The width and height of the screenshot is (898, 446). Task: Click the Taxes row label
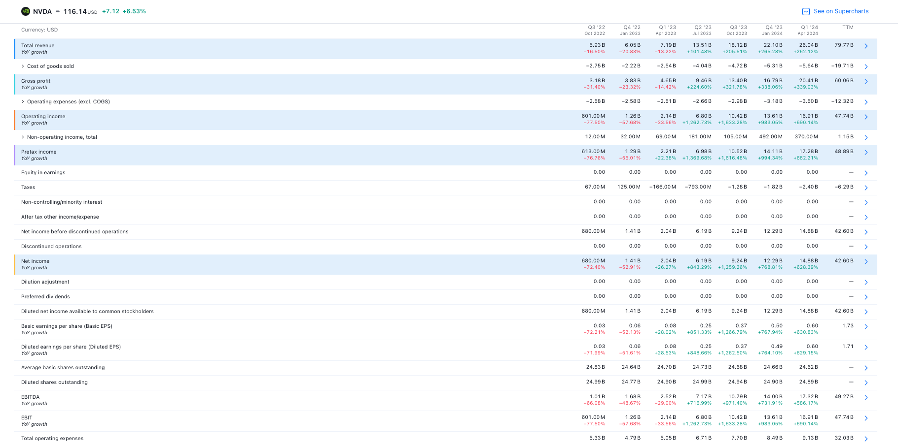tap(28, 187)
